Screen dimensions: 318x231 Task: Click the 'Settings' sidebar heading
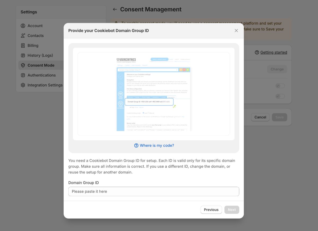coord(29,12)
